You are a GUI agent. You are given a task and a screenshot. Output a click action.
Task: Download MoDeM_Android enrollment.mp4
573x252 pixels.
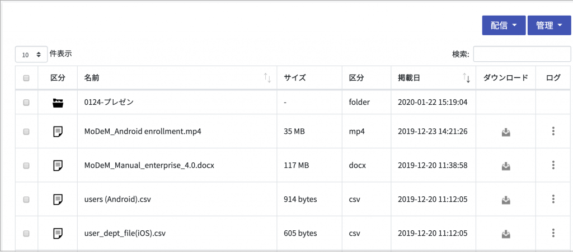point(506,132)
